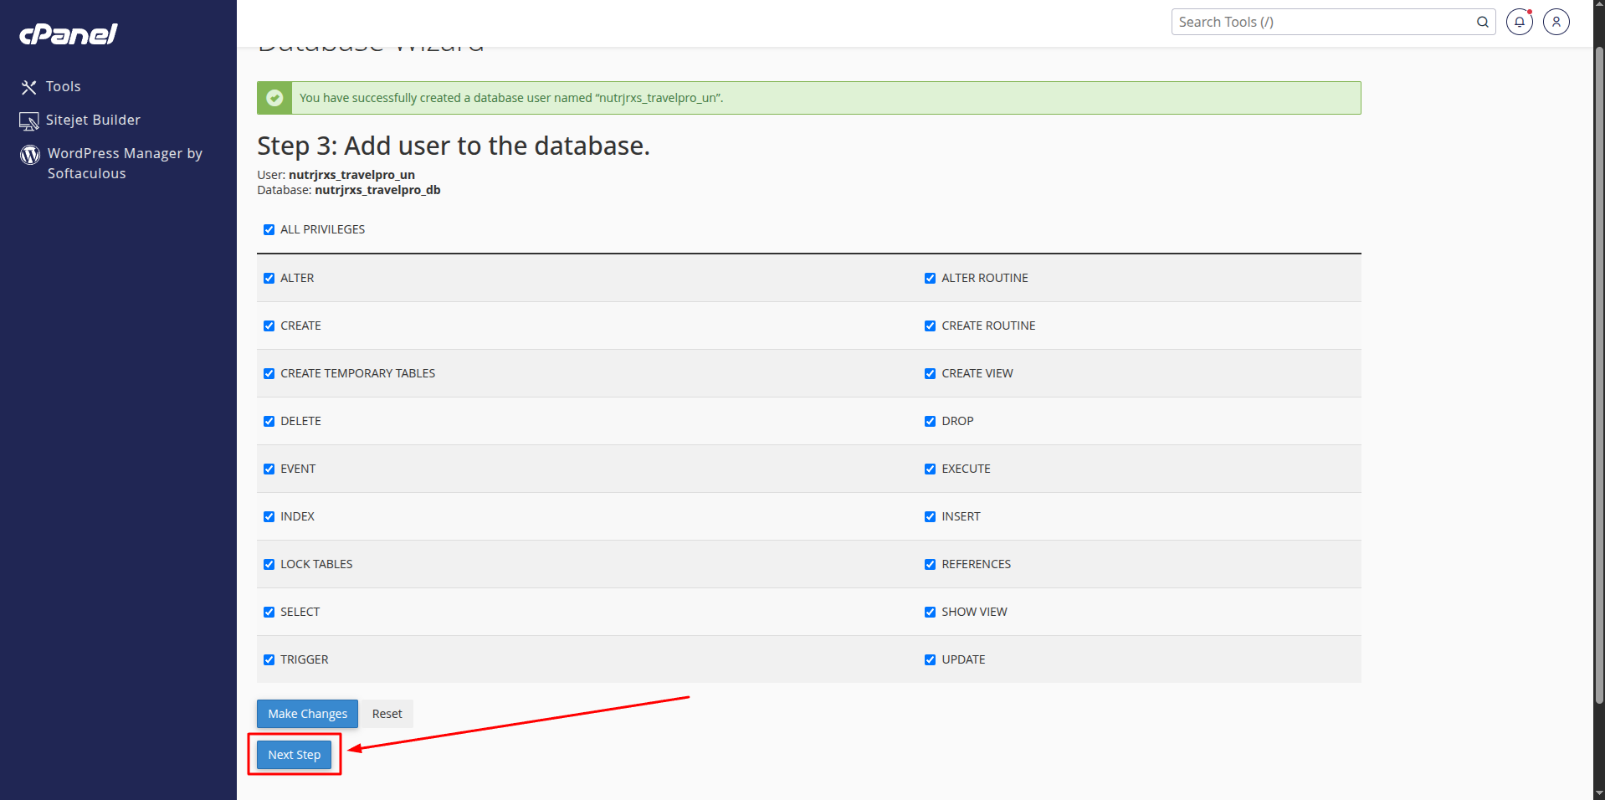Select the database name nutrjrxs_travelpro_db text
1605x800 pixels.
pyautogui.click(x=377, y=190)
